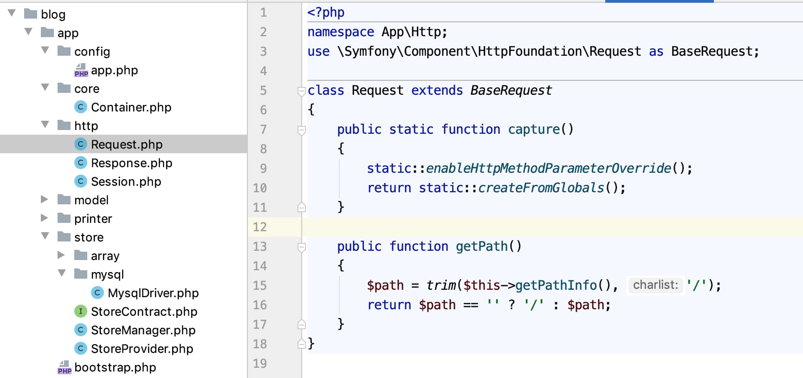Open Session.php in the project tree
This screenshot has height=378, width=803.
pos(126,182)
